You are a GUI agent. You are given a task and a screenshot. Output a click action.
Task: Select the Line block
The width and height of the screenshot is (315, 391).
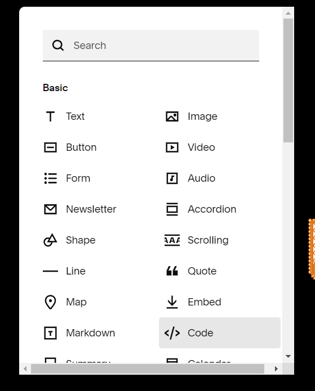[65, 271]
